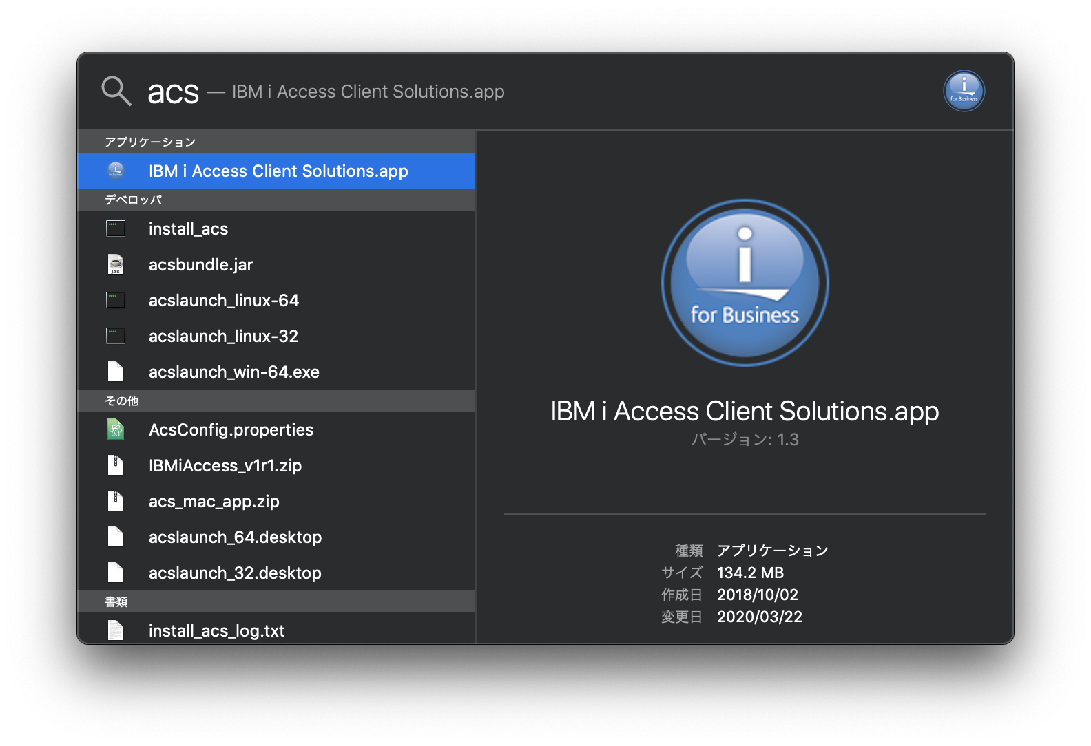Click the 種類 value アプリケーション in preview
This screenshot has width=1091, height=746.
[x=772, y=551]
